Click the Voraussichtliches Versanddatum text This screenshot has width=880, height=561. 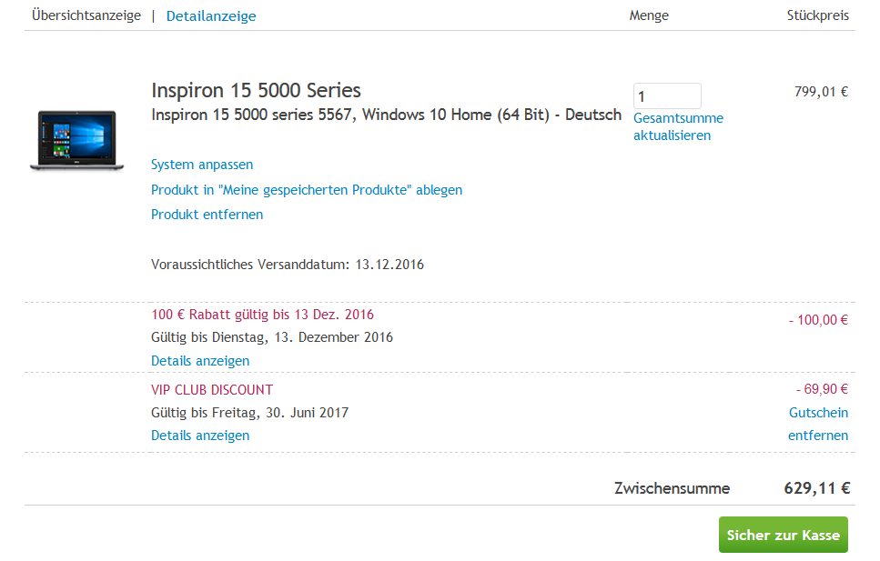288,265
